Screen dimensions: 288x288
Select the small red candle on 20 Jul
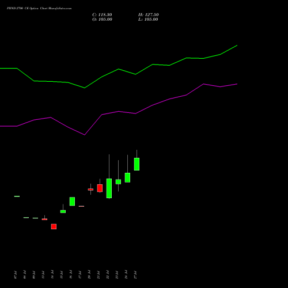[x=90, y=190]
